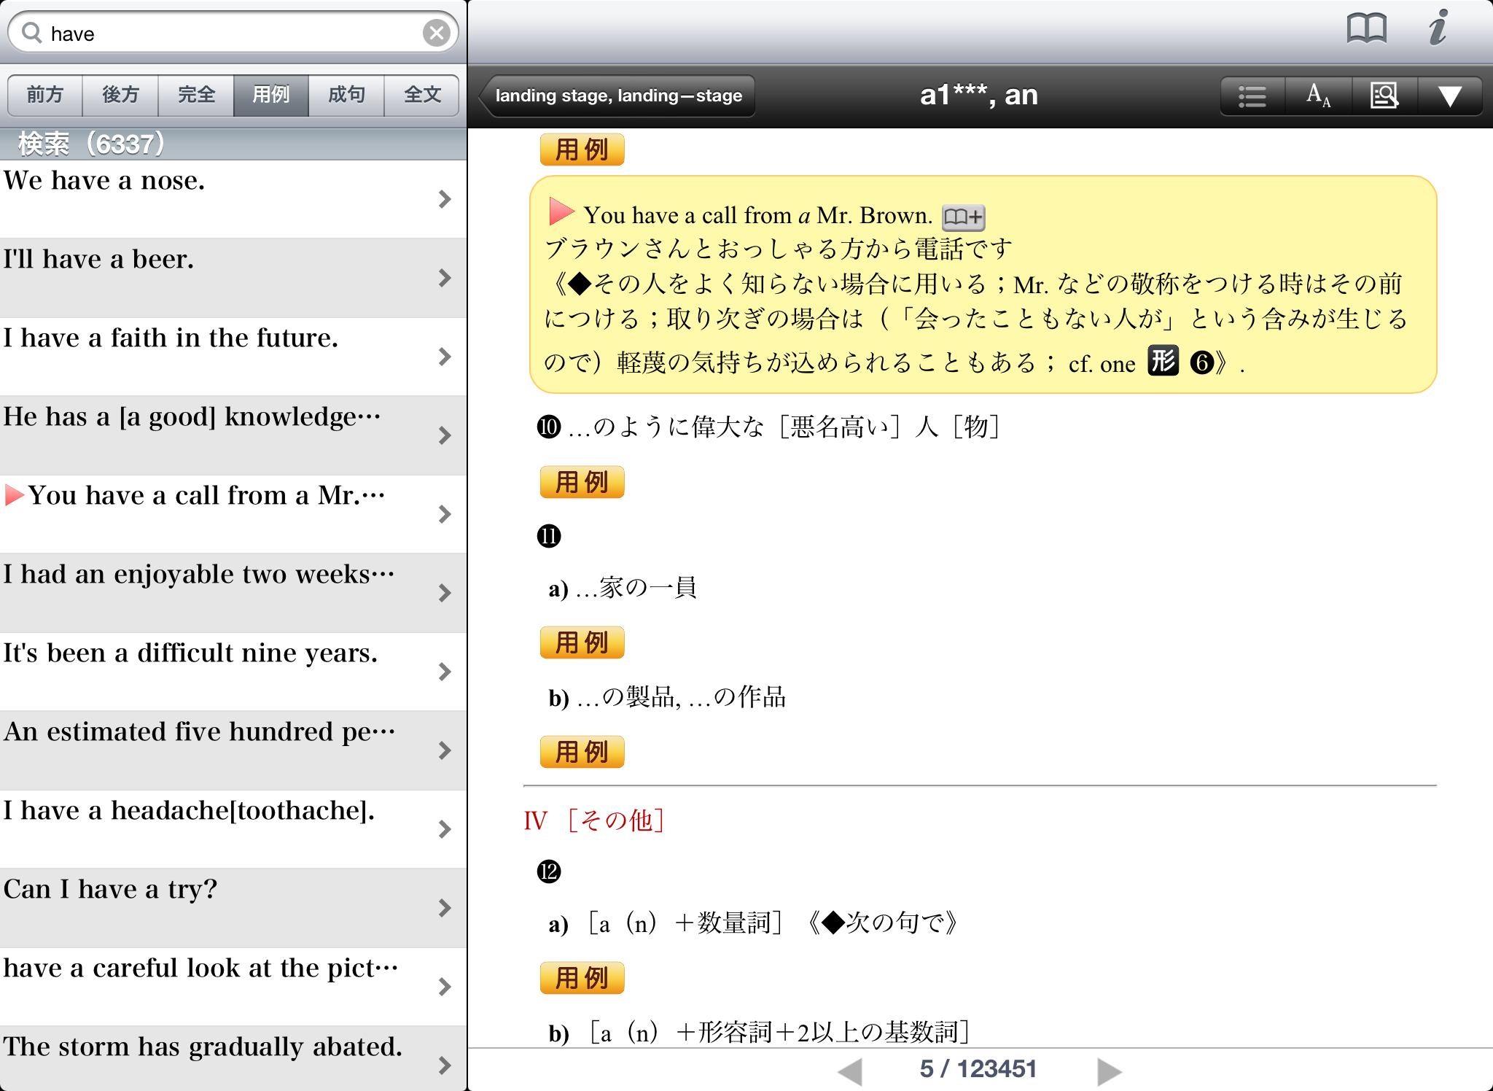1493x1091 pixels.
Task: Open the down-triangle menu in toolbar
Action: coord(1449,96)
